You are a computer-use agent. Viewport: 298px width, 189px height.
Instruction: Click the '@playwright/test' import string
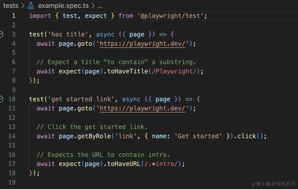pyautogui.click(x=170, y=16)
